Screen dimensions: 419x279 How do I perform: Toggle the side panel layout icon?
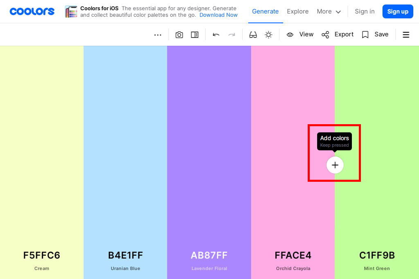(x=195, y=35)
